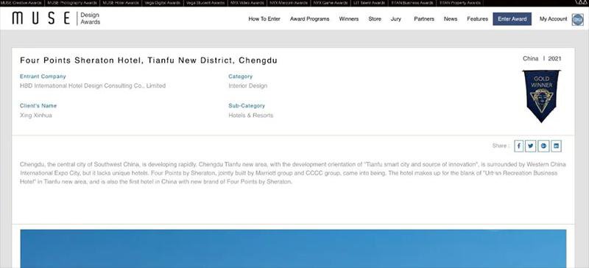
Task: Open the Jury menu item
Action: click(396, 19)
